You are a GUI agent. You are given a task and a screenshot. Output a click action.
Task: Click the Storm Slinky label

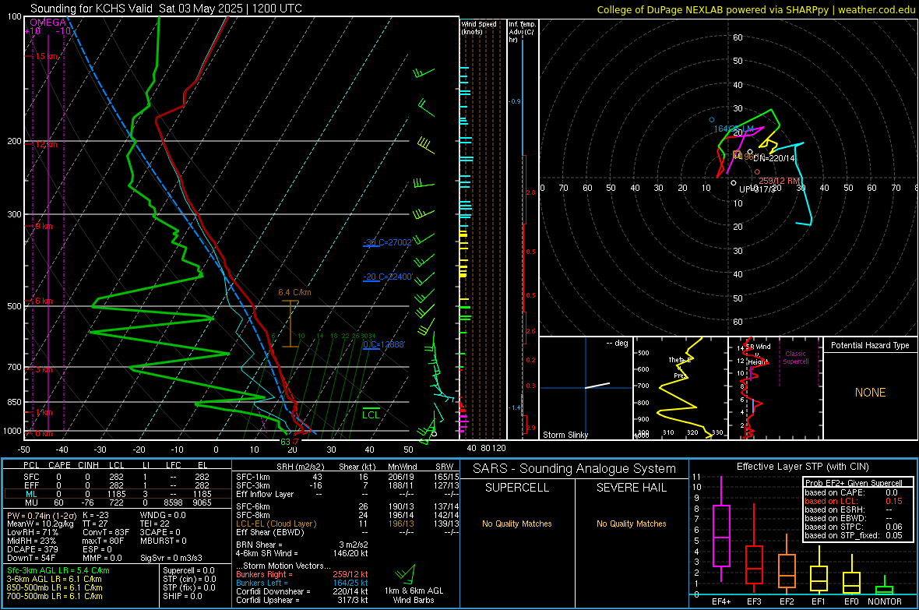click(565, 435)
